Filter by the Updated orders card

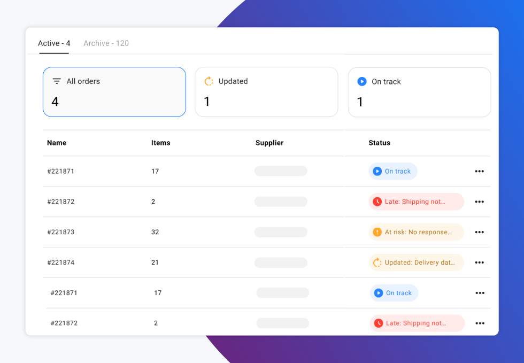266,91
